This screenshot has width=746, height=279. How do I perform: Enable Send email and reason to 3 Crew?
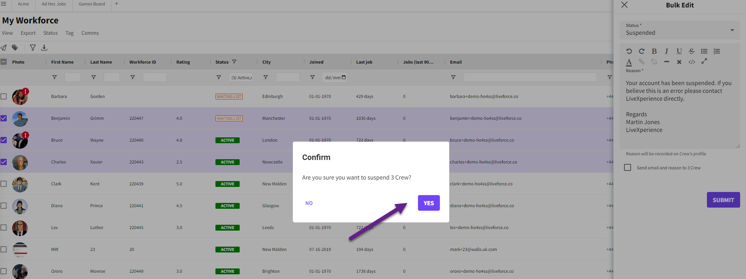pyautogui.click(x=628, y=167)
